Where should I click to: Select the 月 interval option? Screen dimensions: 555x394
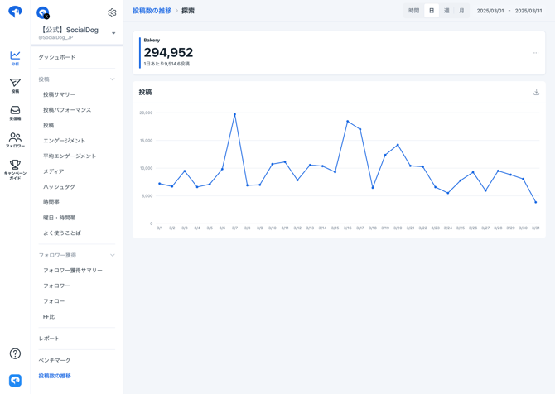click(x=461, y=11)
